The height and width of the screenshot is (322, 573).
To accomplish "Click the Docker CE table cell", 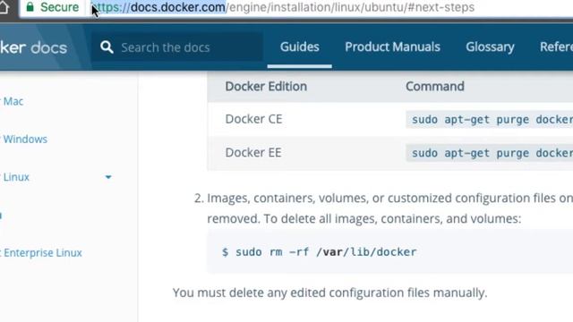I will [x=253, y=119].
